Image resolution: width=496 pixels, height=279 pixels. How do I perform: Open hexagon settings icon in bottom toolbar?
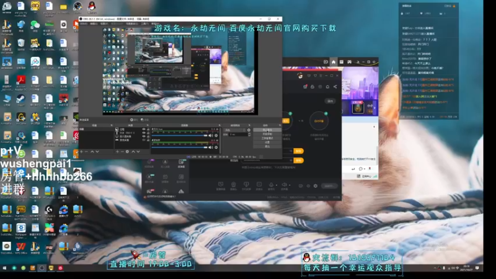(x=316, y=185)
